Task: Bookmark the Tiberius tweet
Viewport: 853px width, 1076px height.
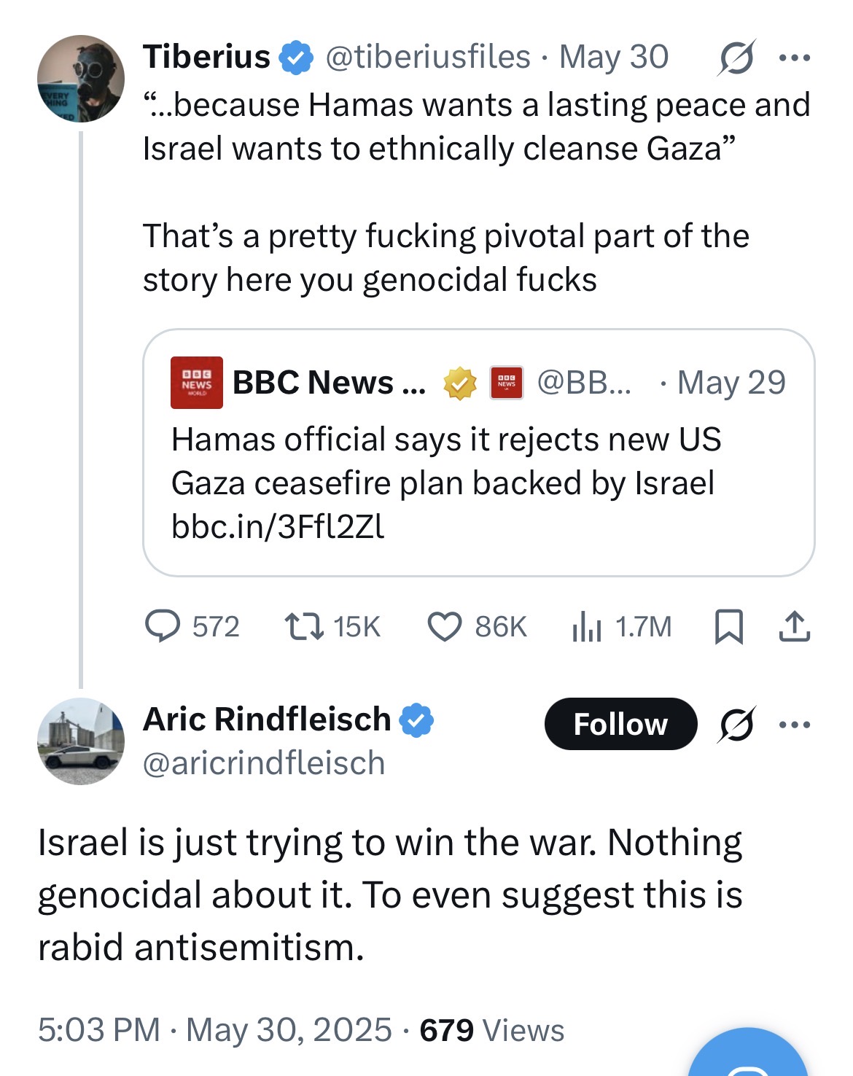Action: [728, 626]
